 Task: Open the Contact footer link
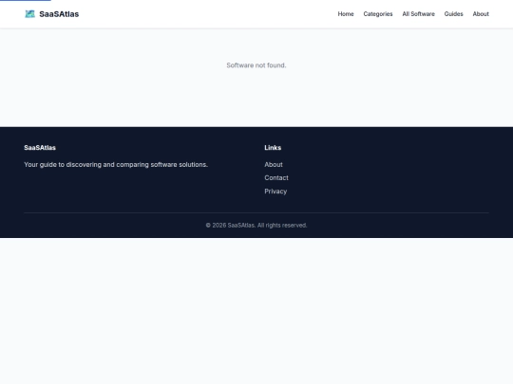point(276,178)
